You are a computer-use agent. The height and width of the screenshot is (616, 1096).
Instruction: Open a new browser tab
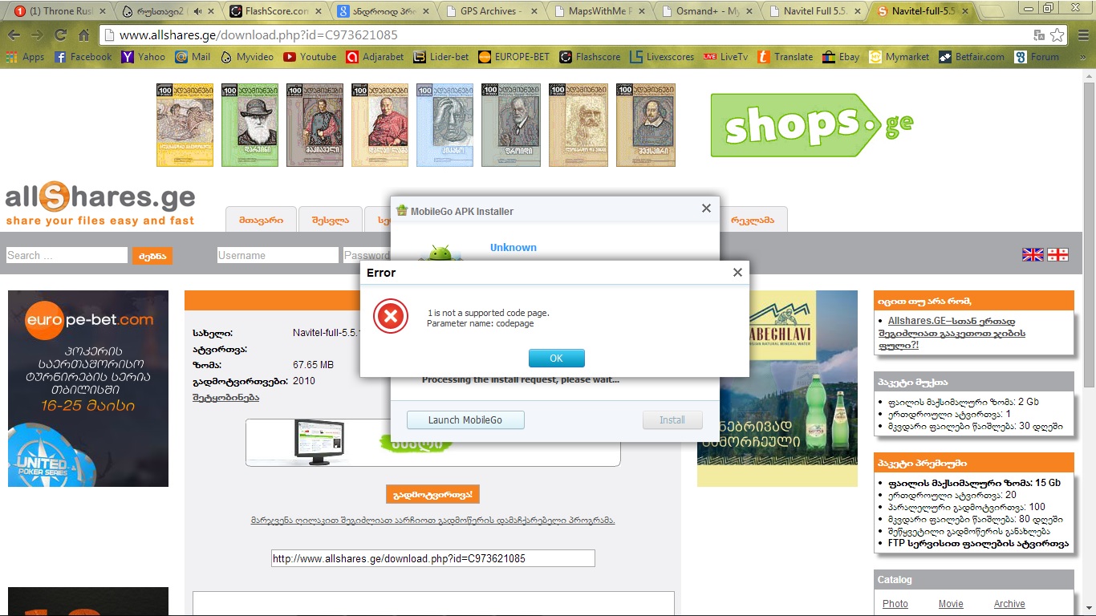tap(992, 11)
